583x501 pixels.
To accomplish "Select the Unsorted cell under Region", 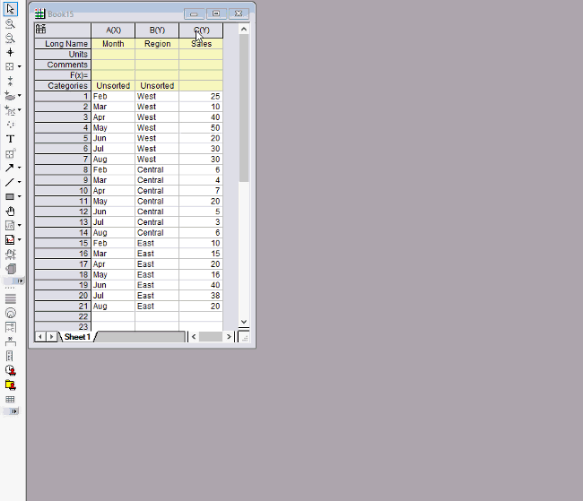I will pyautogui.click(x=157, y=85).
